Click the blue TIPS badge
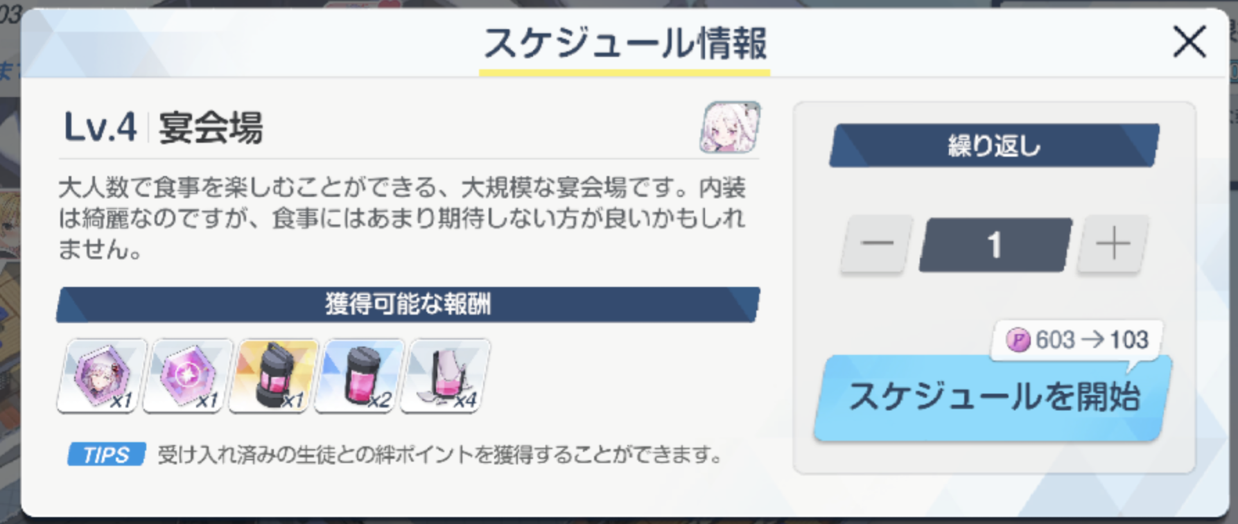Screen dimensions: 1238x524 click(x=106, y=455)
